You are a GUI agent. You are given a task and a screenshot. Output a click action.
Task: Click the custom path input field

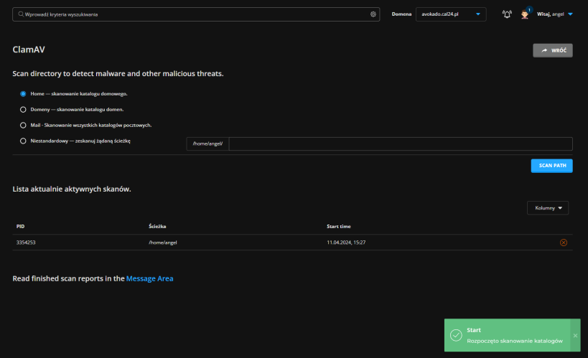(401, 143)
